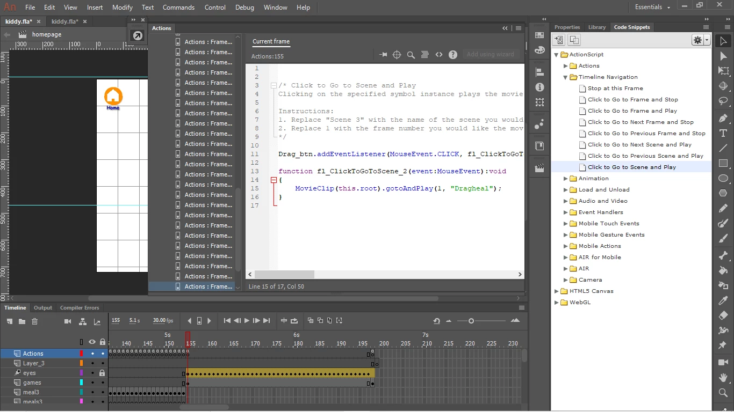
Task: Select the Selection arrow tool
Action: pos(723,41)
